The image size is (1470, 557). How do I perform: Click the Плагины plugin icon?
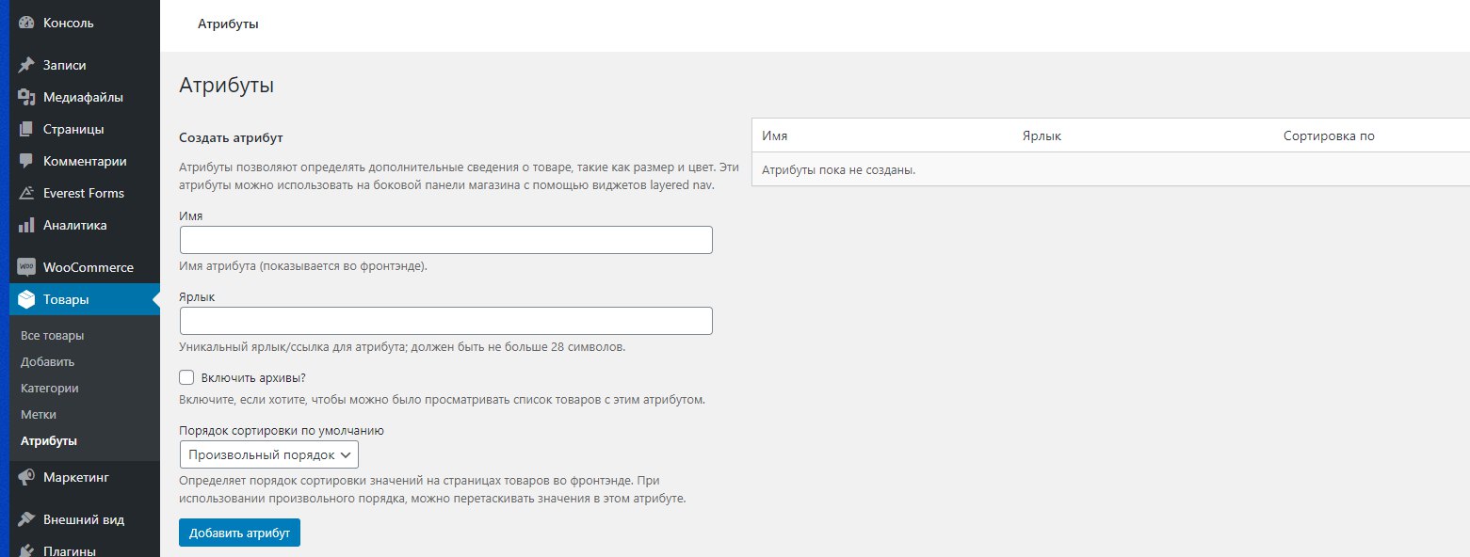click(26, 549)
